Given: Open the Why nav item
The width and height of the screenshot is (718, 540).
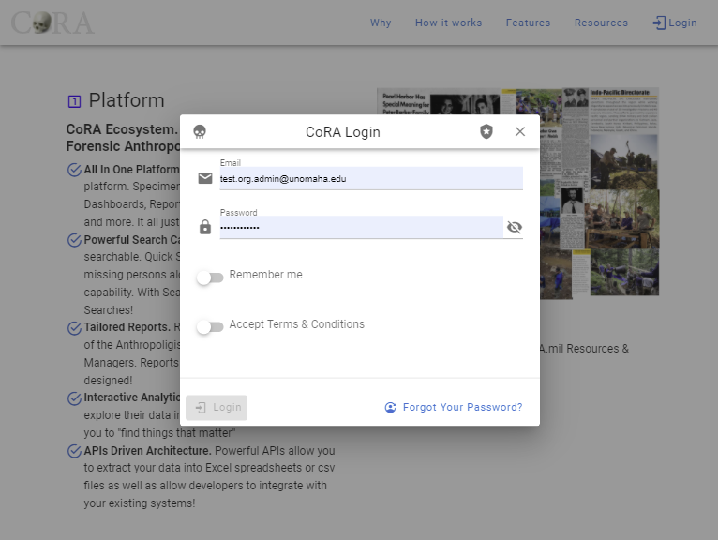Looking at the screenshot, I should 381,22.
